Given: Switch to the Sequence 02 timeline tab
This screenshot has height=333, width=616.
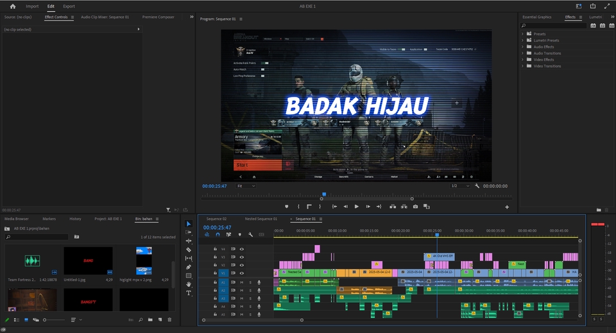Looking at the screenshot, I should 216,219.
